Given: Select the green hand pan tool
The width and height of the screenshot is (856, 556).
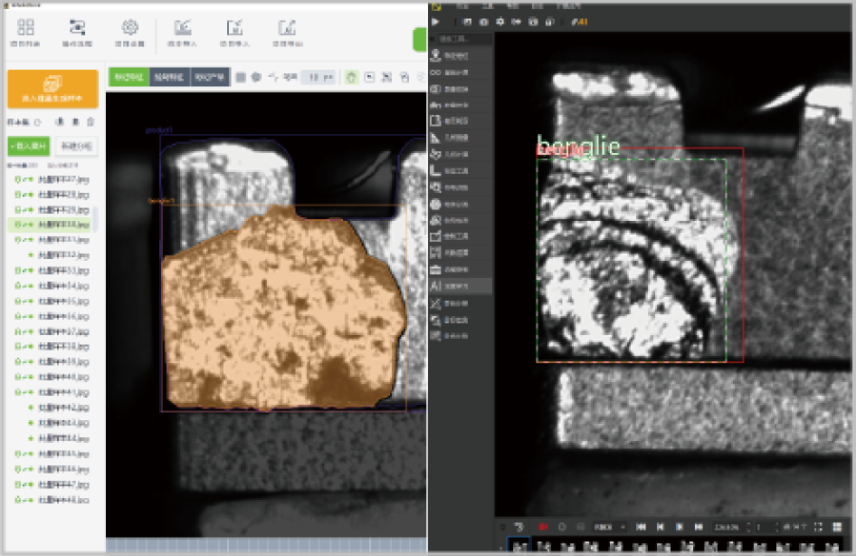Looking at the screenshot, I should click(351, 77).
